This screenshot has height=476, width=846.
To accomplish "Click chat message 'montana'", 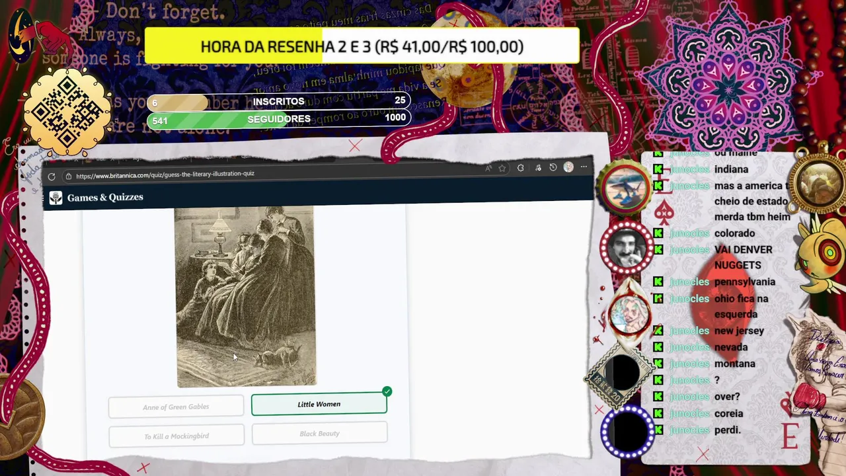I will click(734, 364).
